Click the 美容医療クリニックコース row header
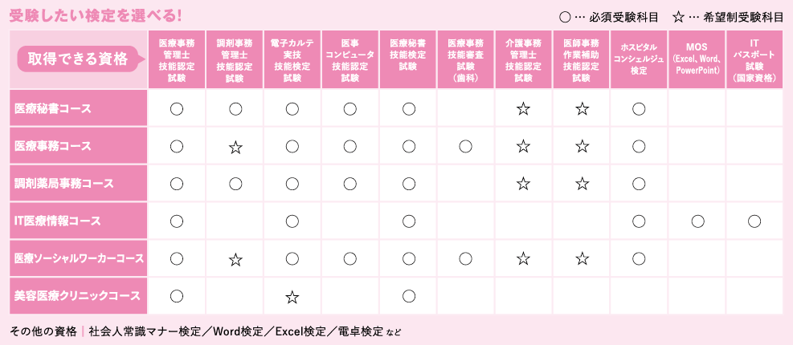Screen dimensions: 793x345 79,295
